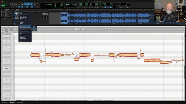Click the lower Bb Minor scale label in pitch ruler
Screen dimensions: 186x104
coord(6,68)
